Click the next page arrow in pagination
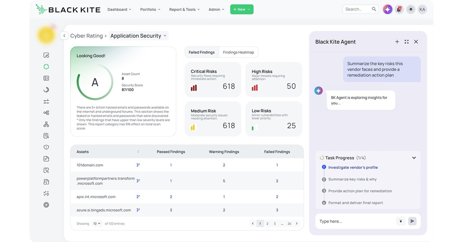This screenshot has width=463, height=242. pos(296,223)
